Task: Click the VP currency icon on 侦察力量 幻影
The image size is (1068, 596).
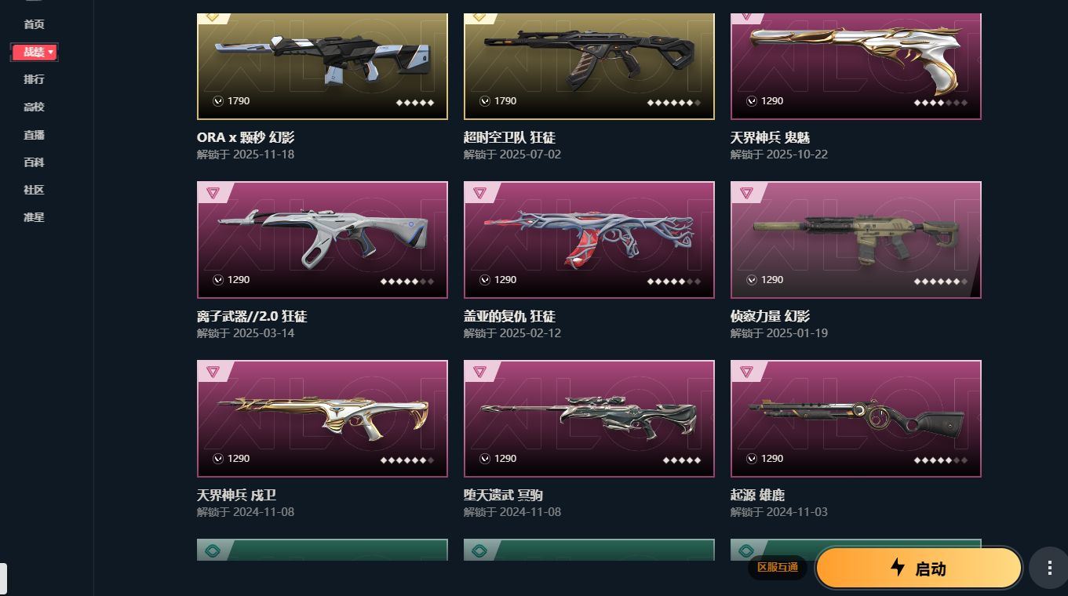Action: pyautogui.click(x=752, y=280)
